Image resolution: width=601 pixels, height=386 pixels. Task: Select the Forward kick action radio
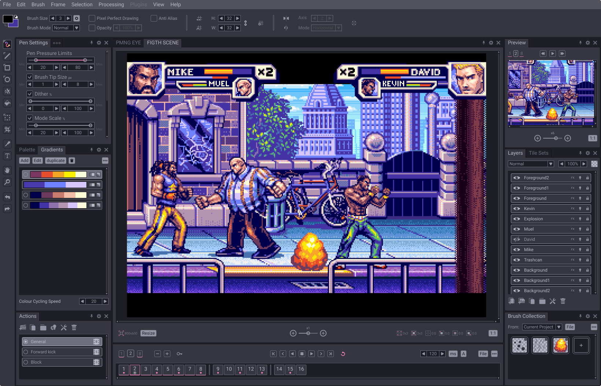[x=26, y=352]
